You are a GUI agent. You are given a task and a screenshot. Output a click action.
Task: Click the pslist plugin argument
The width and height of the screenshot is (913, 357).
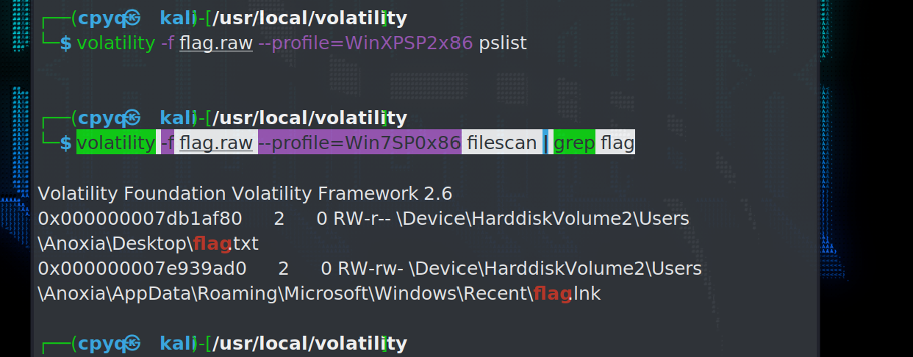click(x=503, y=43)
